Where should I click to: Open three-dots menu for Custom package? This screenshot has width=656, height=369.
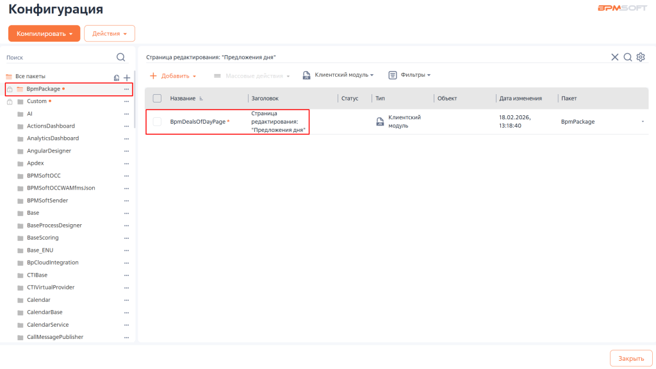tap(127, 101)
